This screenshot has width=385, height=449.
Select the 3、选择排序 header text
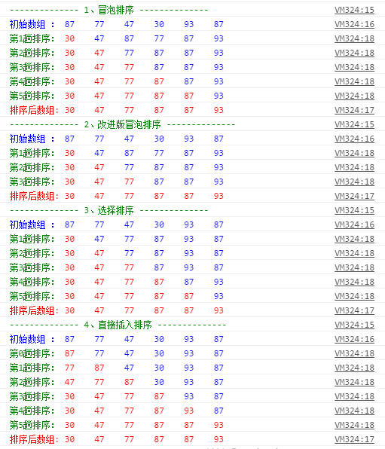click(108, 210)
